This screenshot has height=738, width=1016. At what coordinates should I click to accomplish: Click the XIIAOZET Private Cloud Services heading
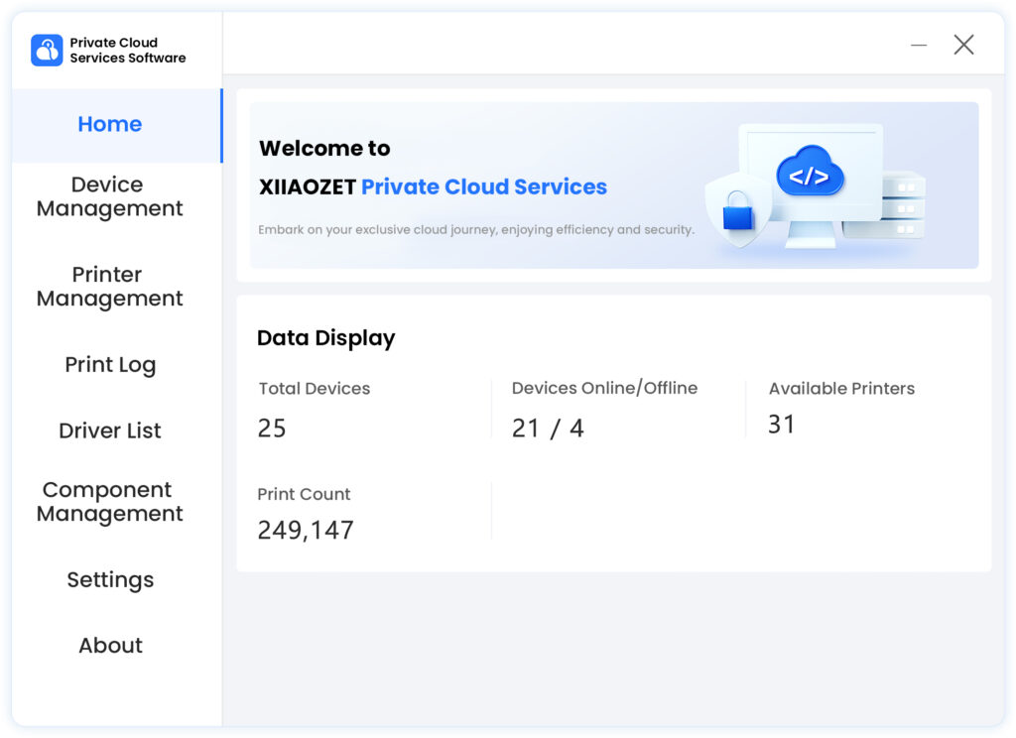click(x=433, y=187)
